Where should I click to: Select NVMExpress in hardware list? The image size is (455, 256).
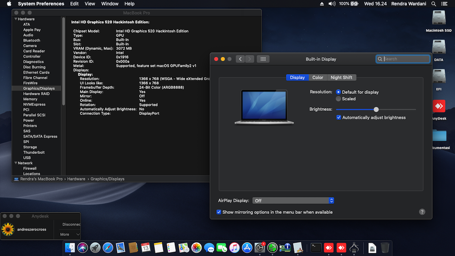pyautogui.click(x=34, y=104)
